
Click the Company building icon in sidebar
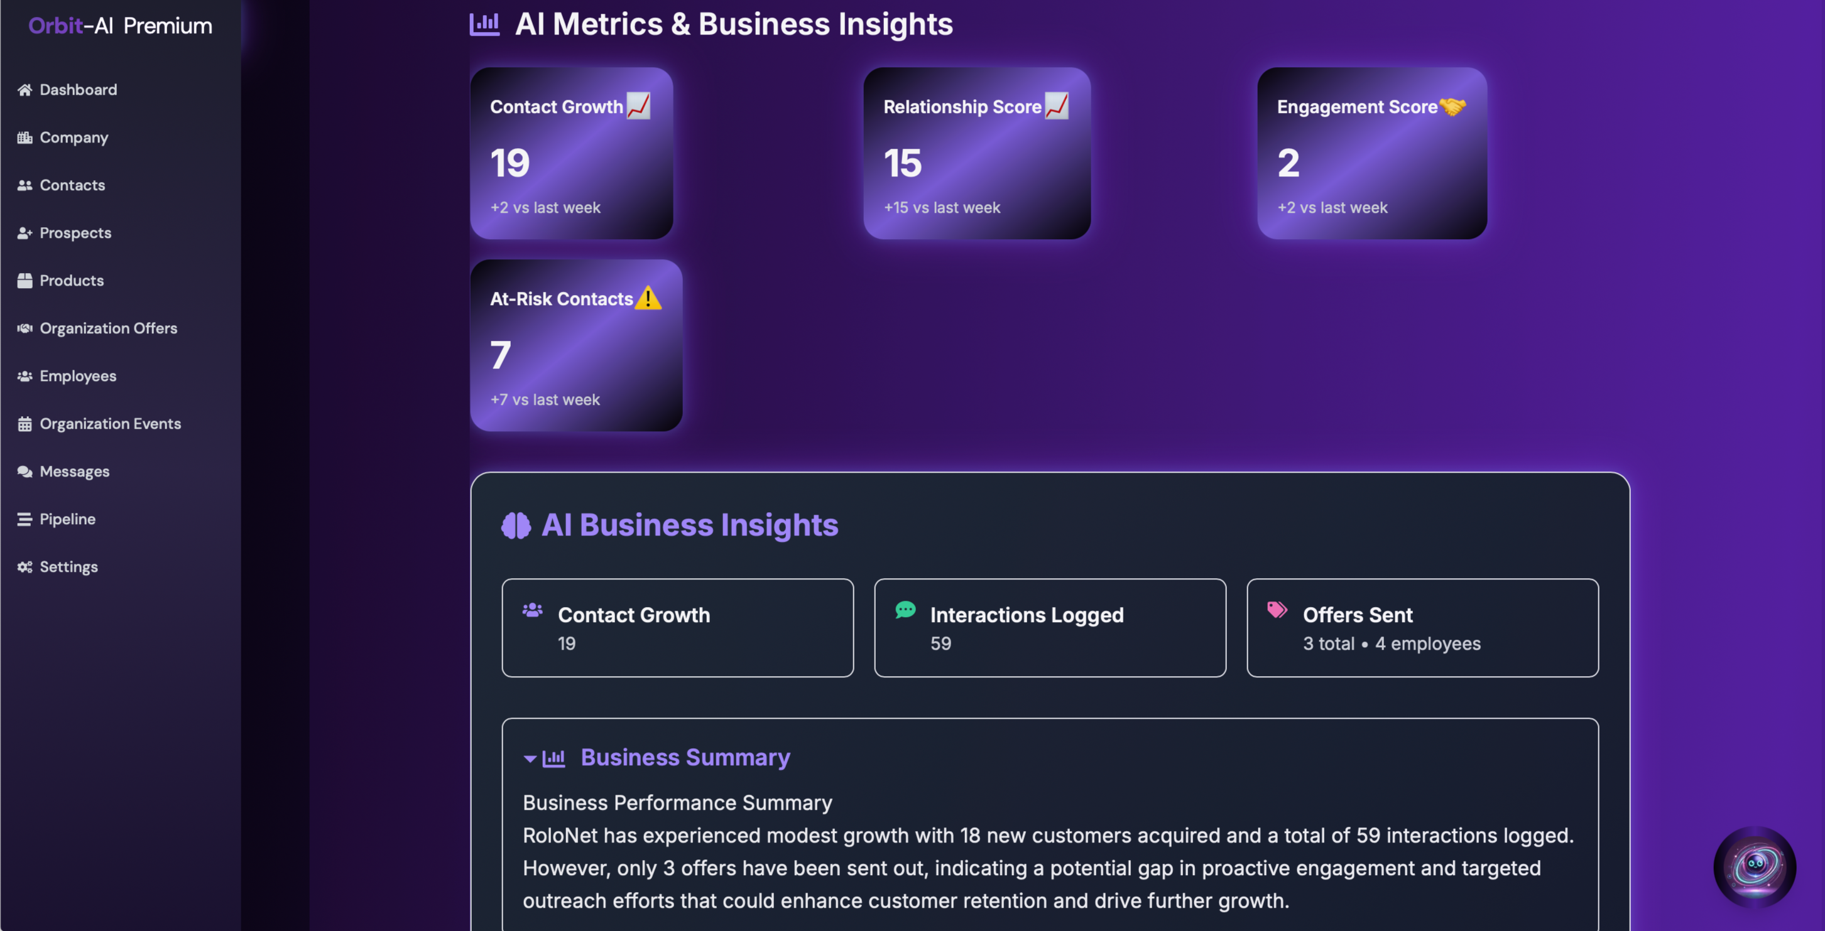point(25,137)
